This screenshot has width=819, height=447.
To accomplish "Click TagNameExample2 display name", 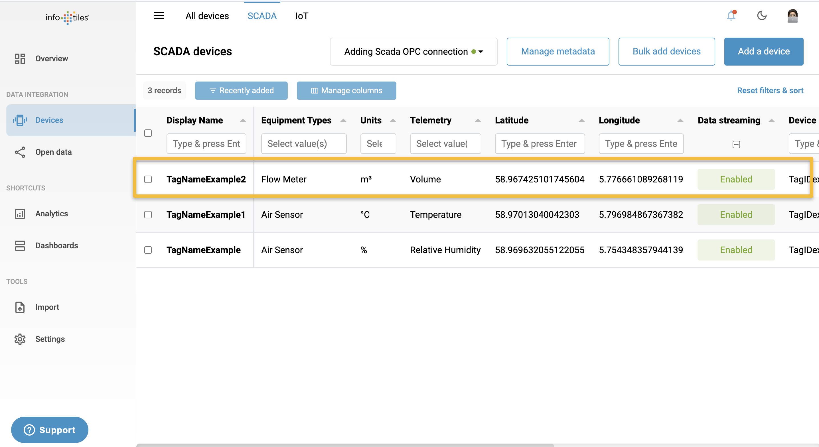I will point(206,179).
